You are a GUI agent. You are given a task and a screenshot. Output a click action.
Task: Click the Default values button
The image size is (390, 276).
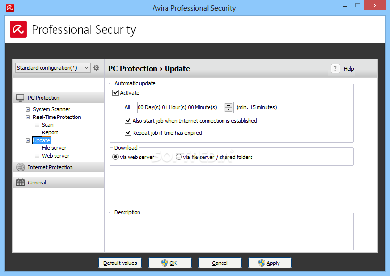120,263
